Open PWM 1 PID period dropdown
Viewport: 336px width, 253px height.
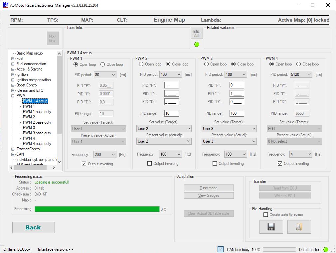tap(113, 75)
